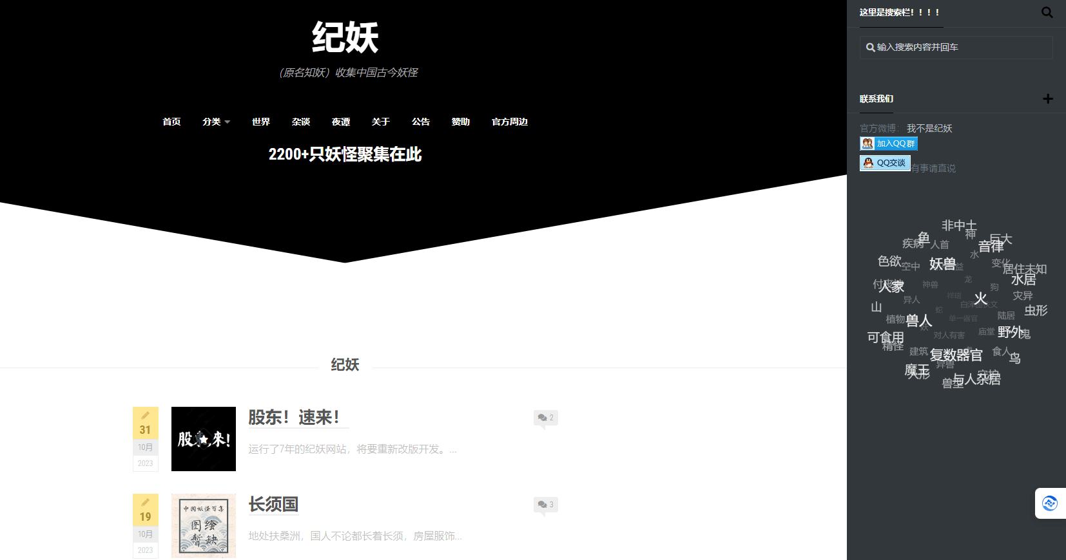Image resolution: width=1066 pixels, height=560 pixels.
Task: Click the 股东速来 black post thumbnail
Action: point(204,439)
